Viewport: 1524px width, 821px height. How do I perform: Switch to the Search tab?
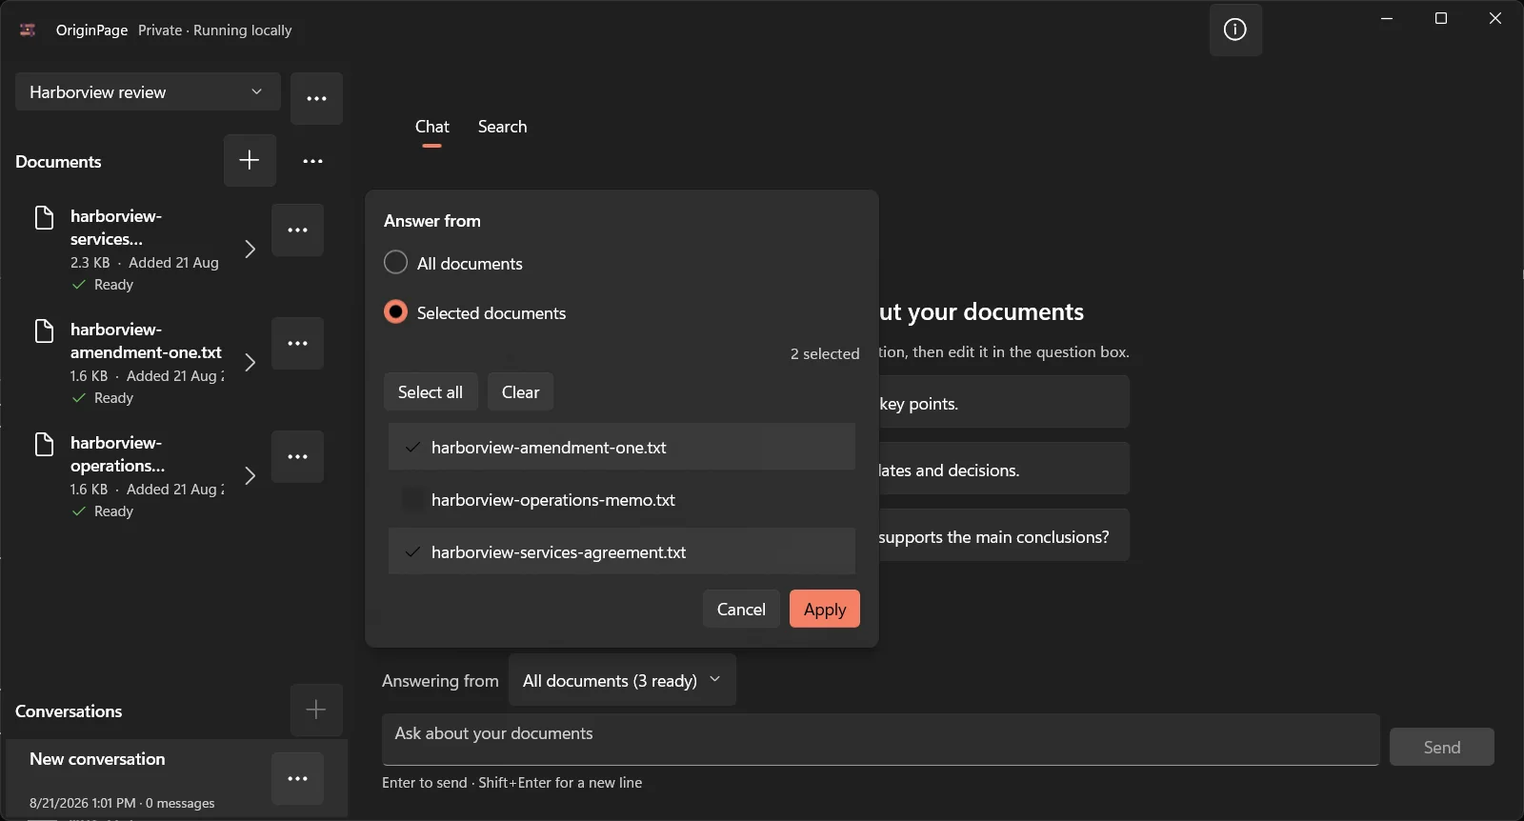[x=502, y=127]
